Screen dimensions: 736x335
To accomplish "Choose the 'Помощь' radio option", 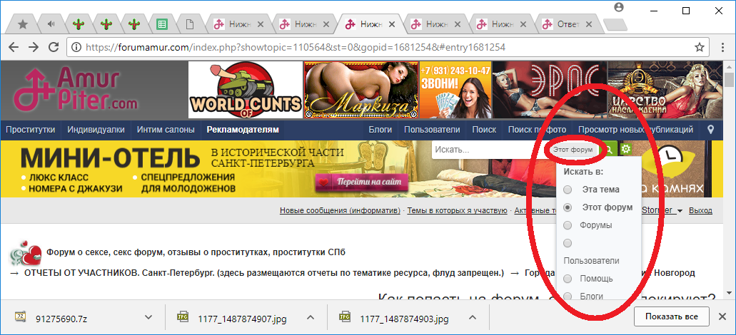I will point(568,279).
